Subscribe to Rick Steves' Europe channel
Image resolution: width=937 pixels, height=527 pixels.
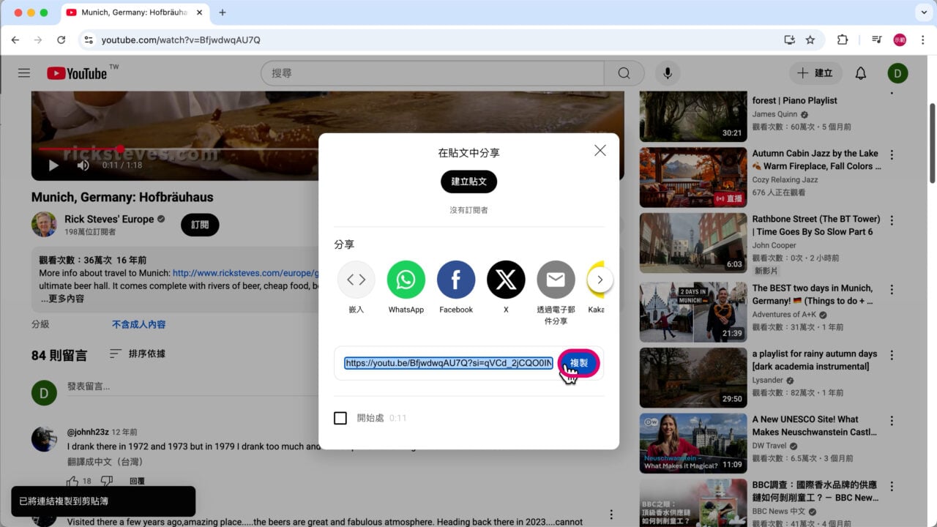(199, 225)
